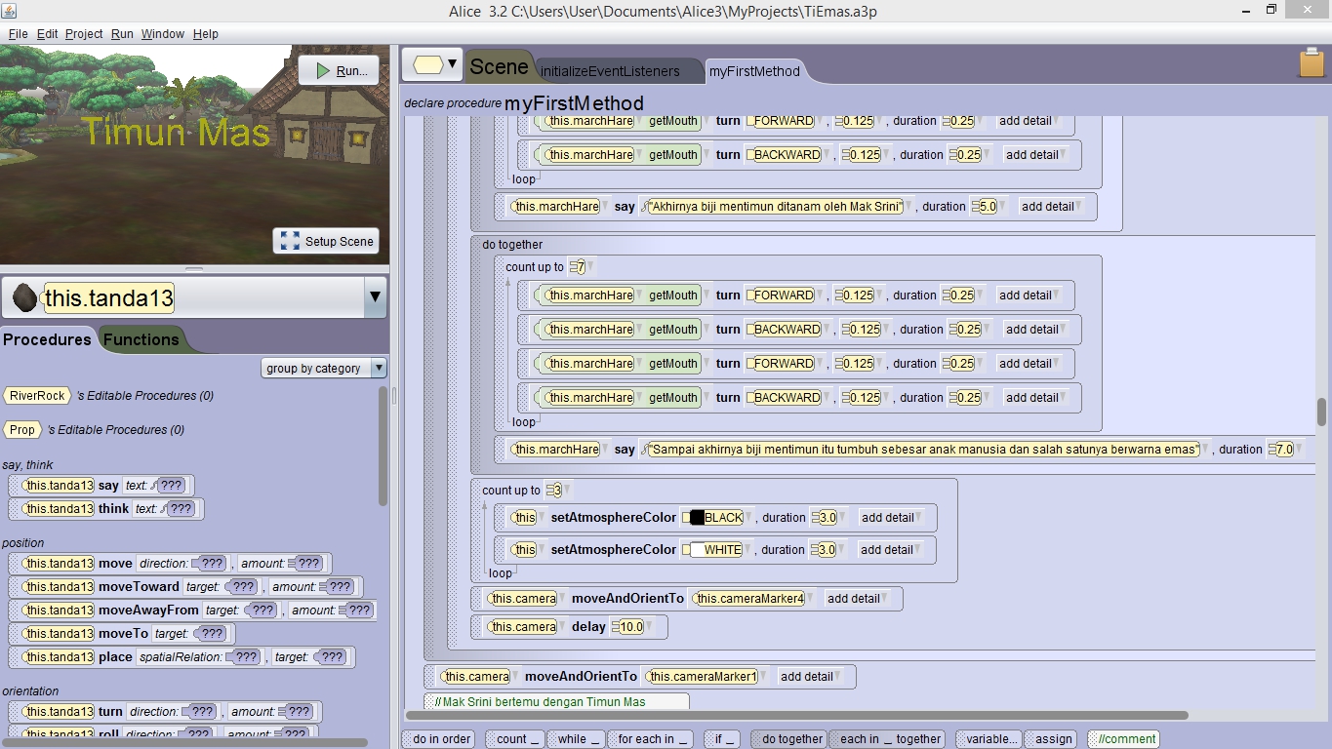1332x749 pixels.
Task: Select the 'while _' loop tile
Action: (575, 738)
